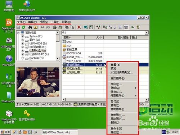Open the Windows启动引导修复 desktop icon
This screenshot has width=180, height=135.
tap(9, 117)
